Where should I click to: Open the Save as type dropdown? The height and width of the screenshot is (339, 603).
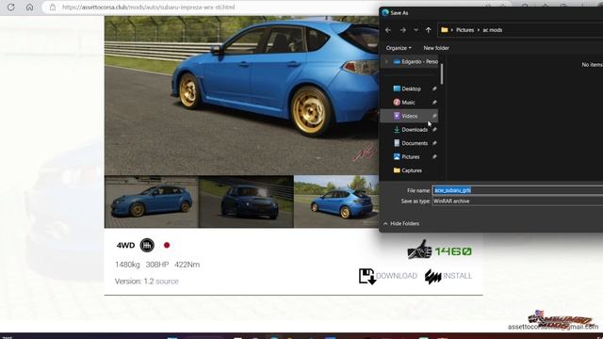pos(517,201)
